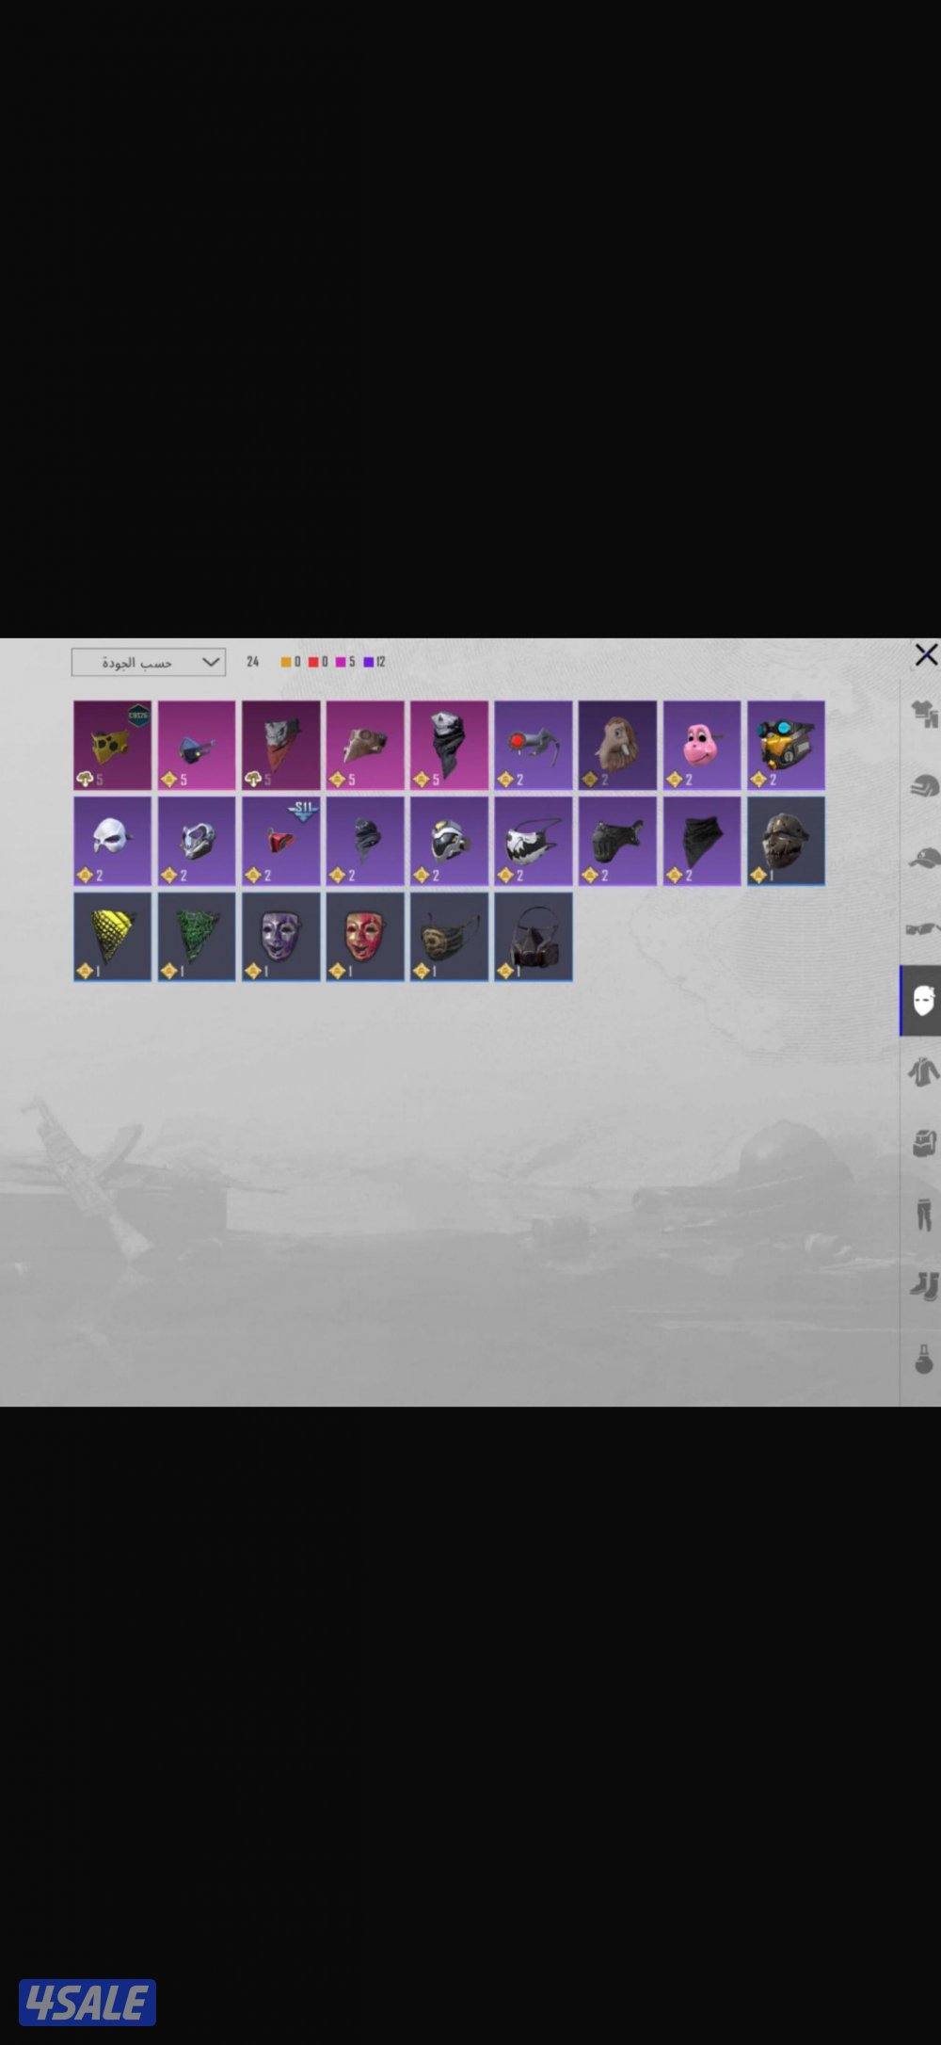Click the 4SALE logo watermark

[x=88, y=2002]
